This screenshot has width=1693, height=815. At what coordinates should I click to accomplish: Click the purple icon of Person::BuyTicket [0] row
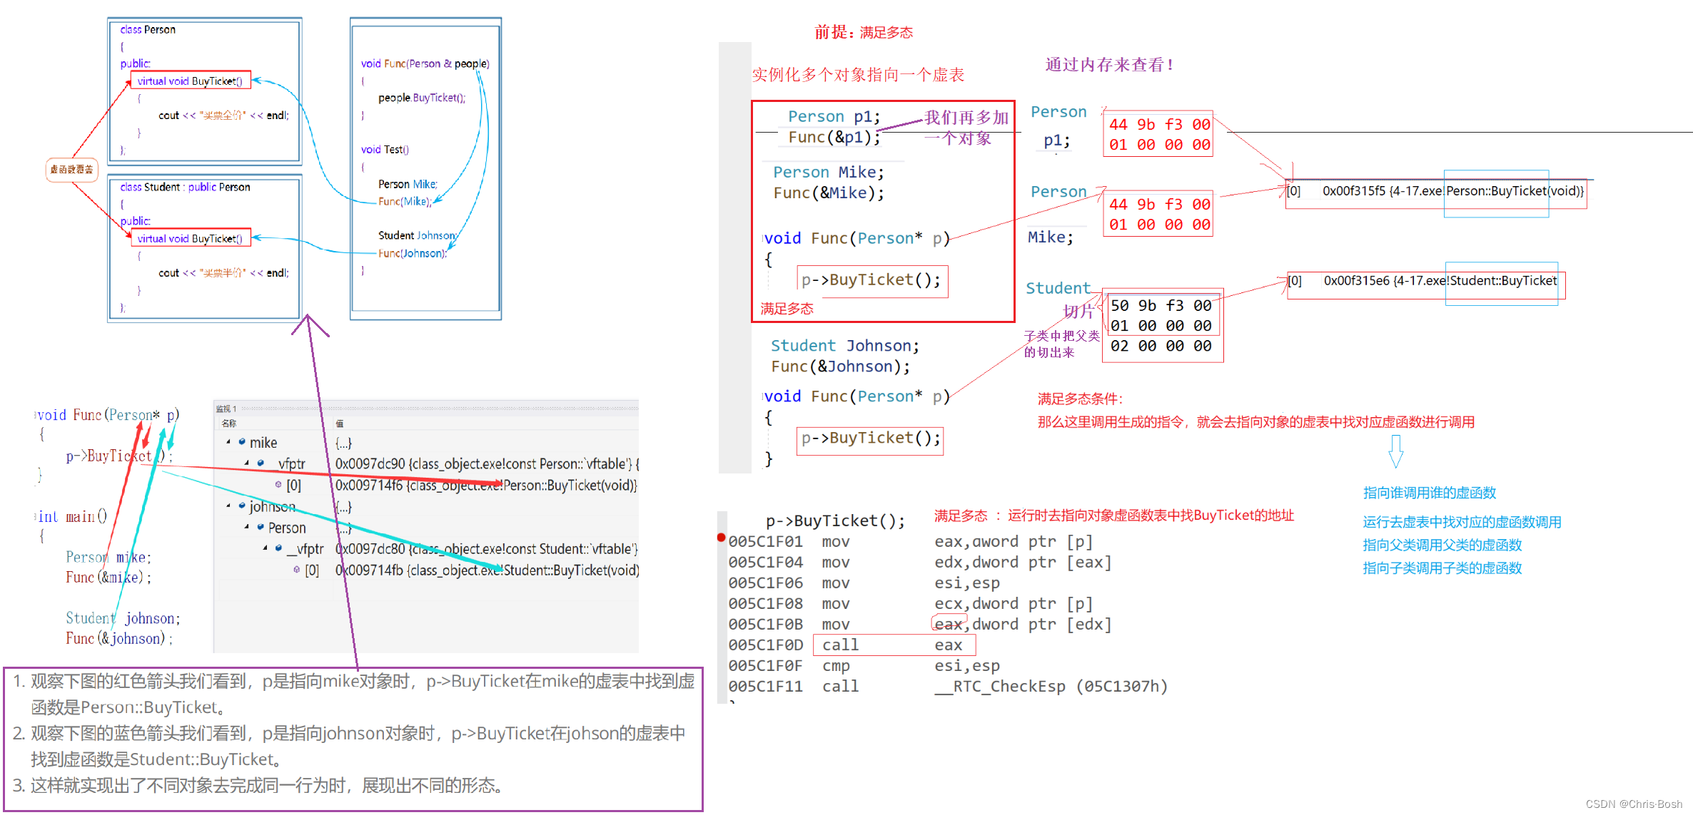(278, 485)
